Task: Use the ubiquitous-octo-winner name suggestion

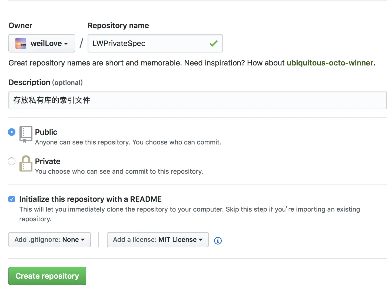Action: point(330,63)
